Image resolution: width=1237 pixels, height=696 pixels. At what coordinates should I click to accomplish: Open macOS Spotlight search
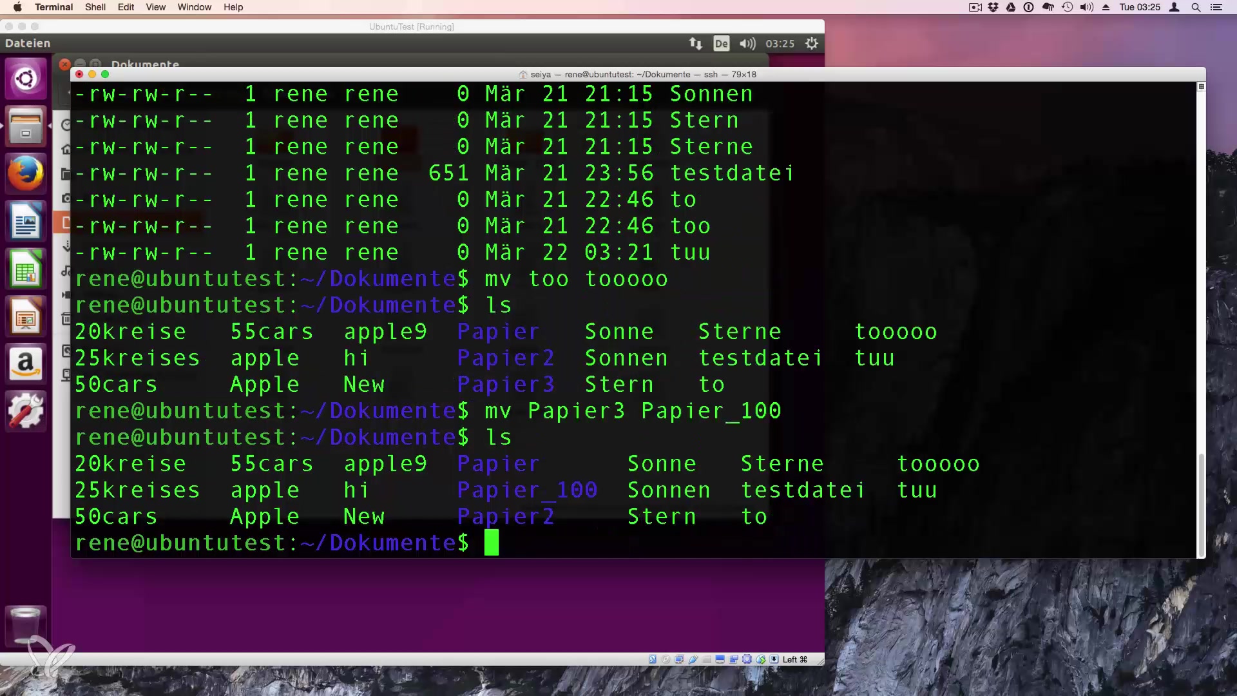[1196, 7]
